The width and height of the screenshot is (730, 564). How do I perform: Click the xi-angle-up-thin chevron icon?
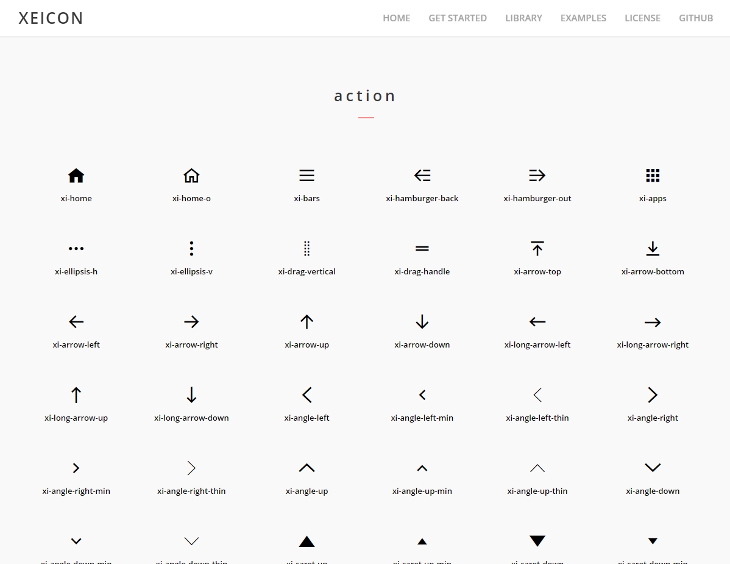[537, 468]
